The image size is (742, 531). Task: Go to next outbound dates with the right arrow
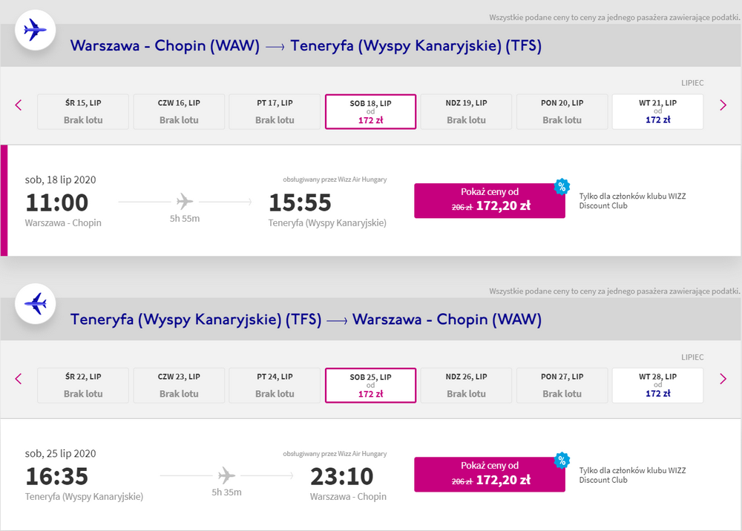click(x=723, y=105)
